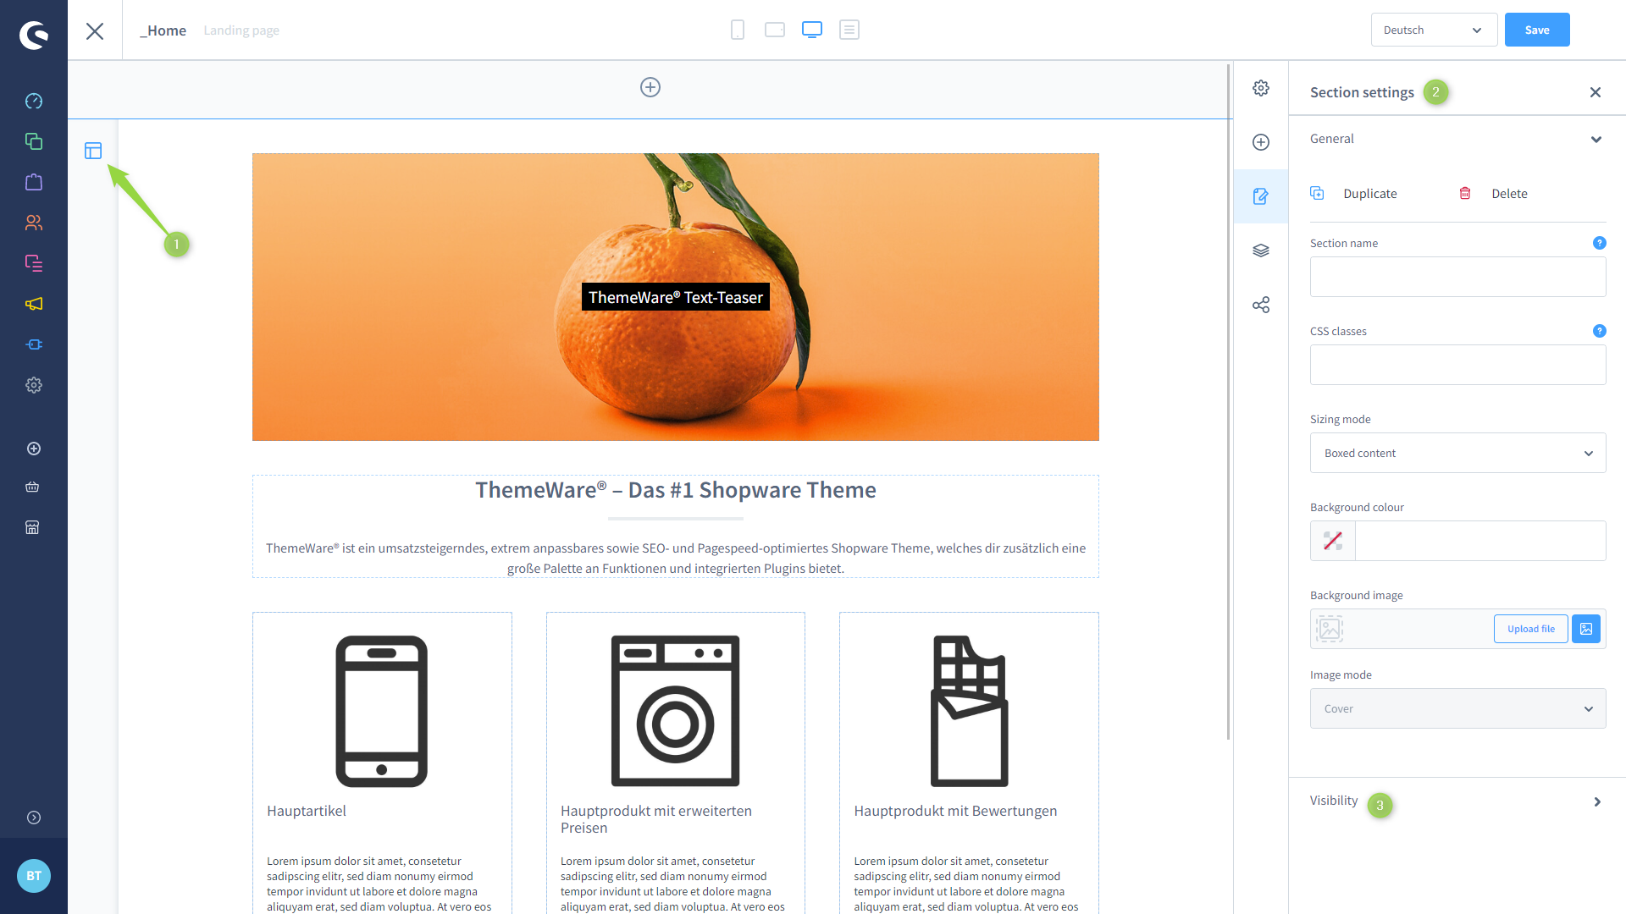
Task: Open the Content icon in sidebar
Action: click(x=34, y=263)
